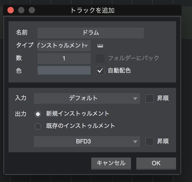The width and height of the screenshot is (192, 182).
Task: Open the タイプ dropdown showing インストゥルメント
Action: tap(64, 45)
